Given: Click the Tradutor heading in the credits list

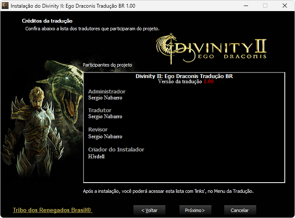Looking at the screenshot, I should tap(99, 110).
